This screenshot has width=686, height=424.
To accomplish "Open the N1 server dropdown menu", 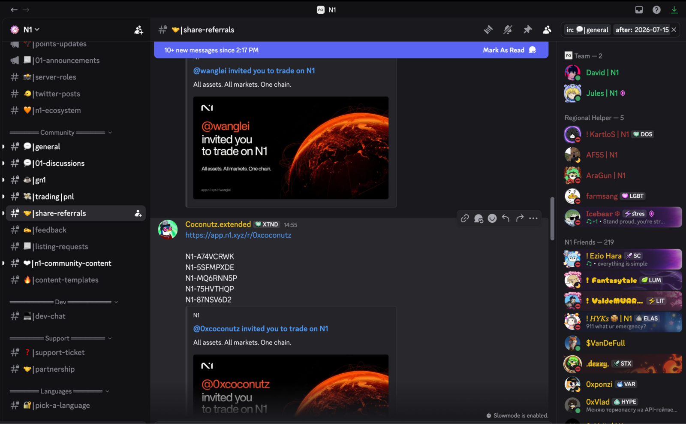I will (31, 30).
